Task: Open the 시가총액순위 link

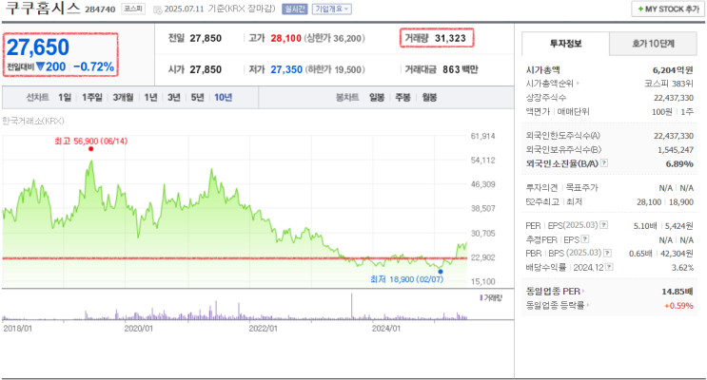Action: tap(552, 84)
